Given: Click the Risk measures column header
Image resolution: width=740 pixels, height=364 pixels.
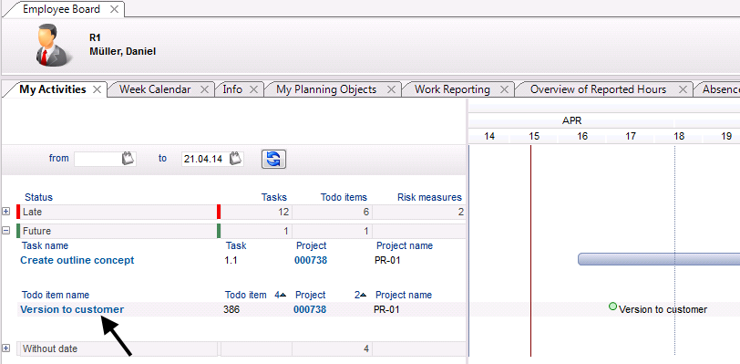Looking at the screenshot, I should tap(429, 197).
